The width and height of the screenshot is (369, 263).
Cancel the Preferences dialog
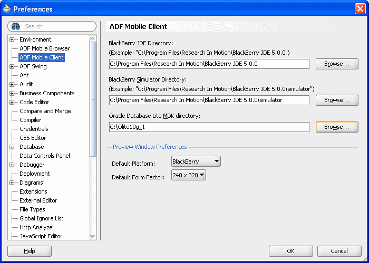[x=339, y=251]
